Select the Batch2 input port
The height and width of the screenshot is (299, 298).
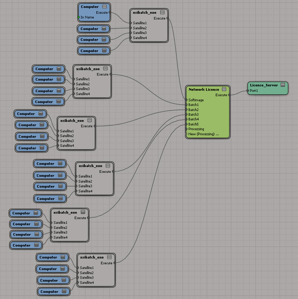coord(186,110)
